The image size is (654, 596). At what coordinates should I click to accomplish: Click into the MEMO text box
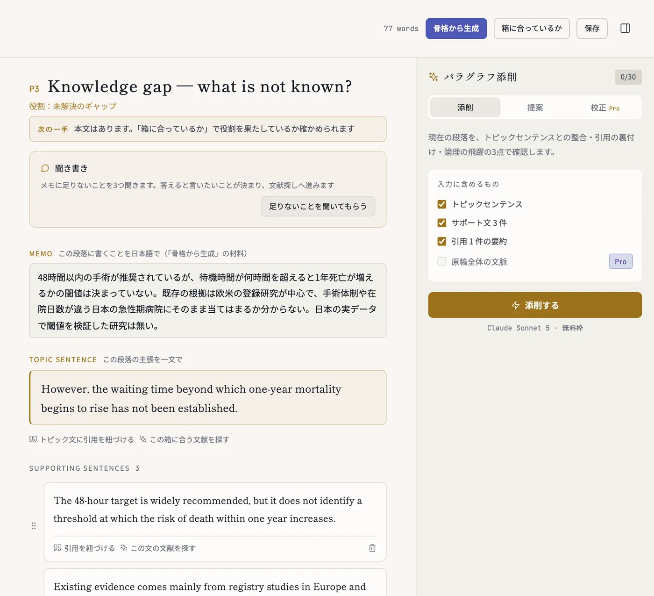[208, 301]
